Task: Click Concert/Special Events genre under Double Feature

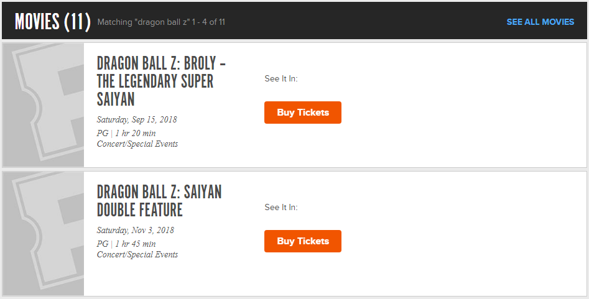Action: click(137, 254)
